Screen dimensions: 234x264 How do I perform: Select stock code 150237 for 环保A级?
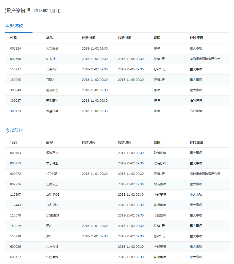(15, 69)
